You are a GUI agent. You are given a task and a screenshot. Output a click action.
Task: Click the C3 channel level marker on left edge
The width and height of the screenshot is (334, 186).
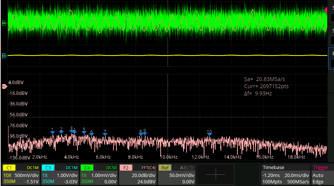(x=4, y=56)
